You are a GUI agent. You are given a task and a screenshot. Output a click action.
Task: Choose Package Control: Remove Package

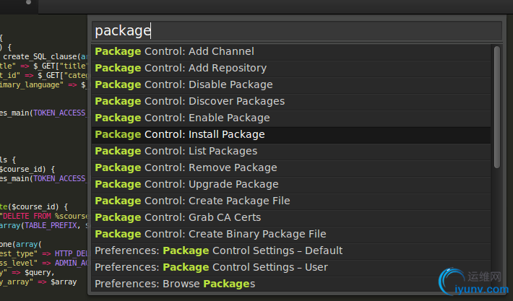coord(291,168)
